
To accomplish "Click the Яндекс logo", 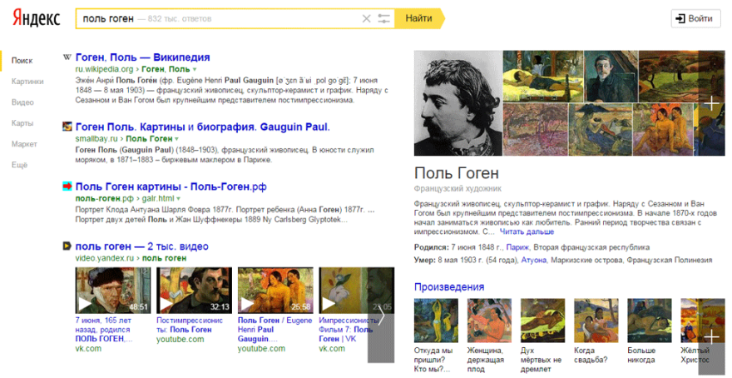I will tap(32, 18).
